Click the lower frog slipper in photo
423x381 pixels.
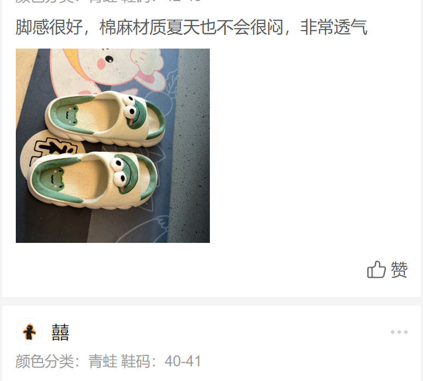tap(92, 180)
